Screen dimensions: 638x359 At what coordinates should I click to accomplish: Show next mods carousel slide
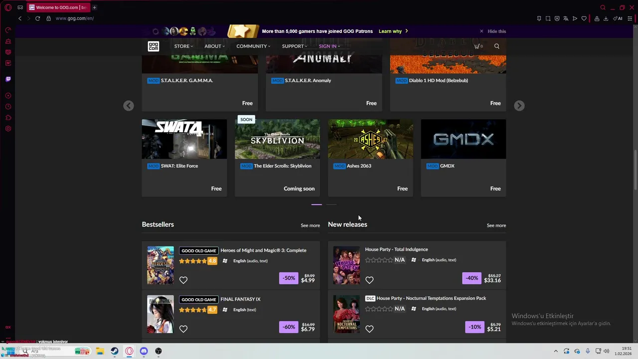[x=519, y=106]
